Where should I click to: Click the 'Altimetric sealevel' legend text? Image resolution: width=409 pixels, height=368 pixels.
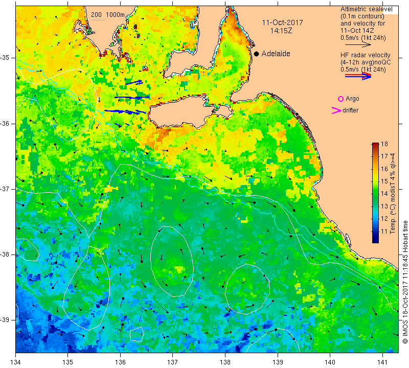tap(366, 9)
